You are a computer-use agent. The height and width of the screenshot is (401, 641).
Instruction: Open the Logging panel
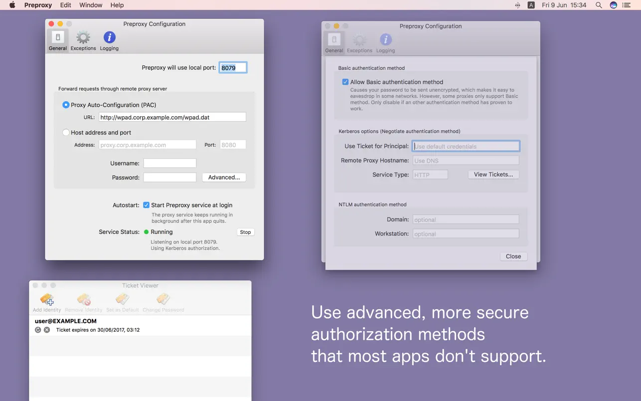coord(109,39)
